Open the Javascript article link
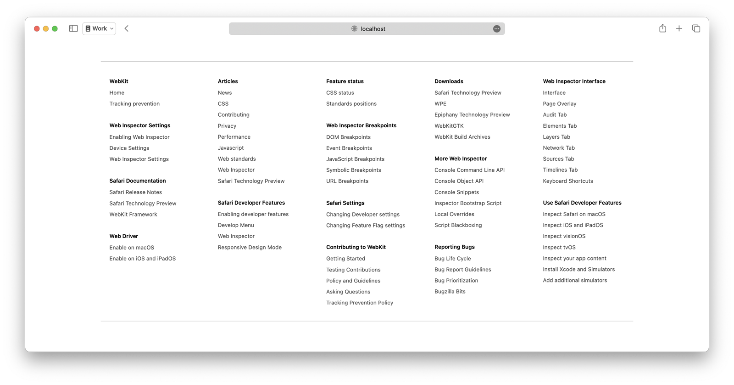Image resolution: width=734 pixels, height=385 pixels. click(x=231, y=148)
